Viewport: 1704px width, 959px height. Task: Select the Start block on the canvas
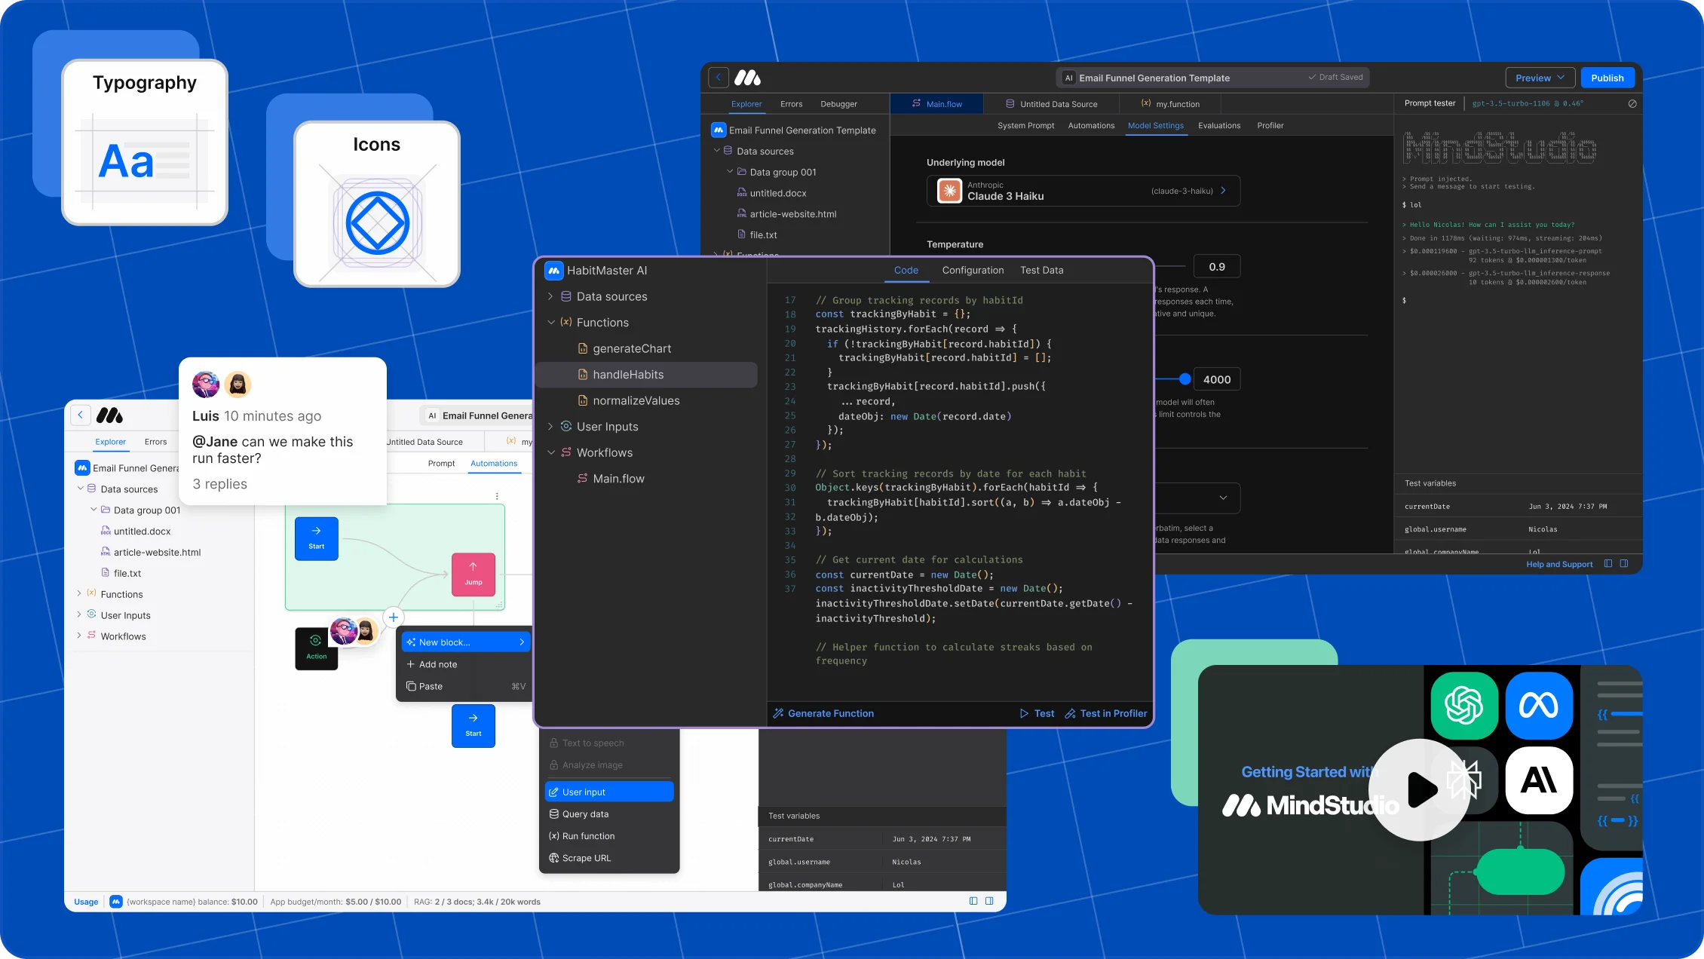316,538
